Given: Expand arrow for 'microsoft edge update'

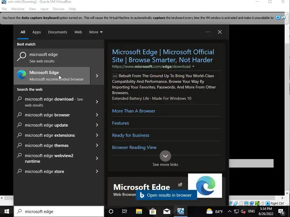Looking at the screenshot, I should pos(97,125).
